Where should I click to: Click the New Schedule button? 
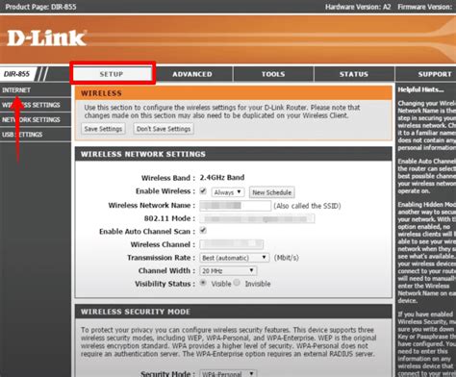(x=272, y=192)
